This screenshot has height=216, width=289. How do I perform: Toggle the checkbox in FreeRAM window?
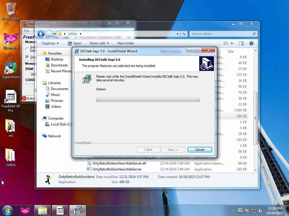click(x=27, y=57)
